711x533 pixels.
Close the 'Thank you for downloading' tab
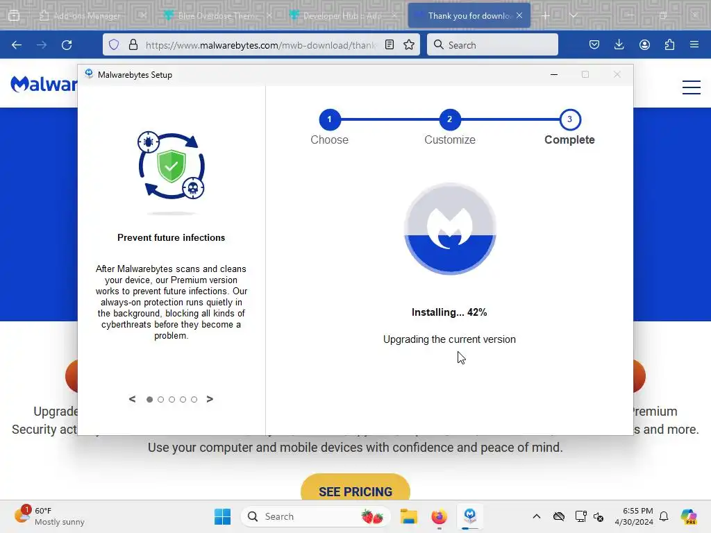(519, 15)
